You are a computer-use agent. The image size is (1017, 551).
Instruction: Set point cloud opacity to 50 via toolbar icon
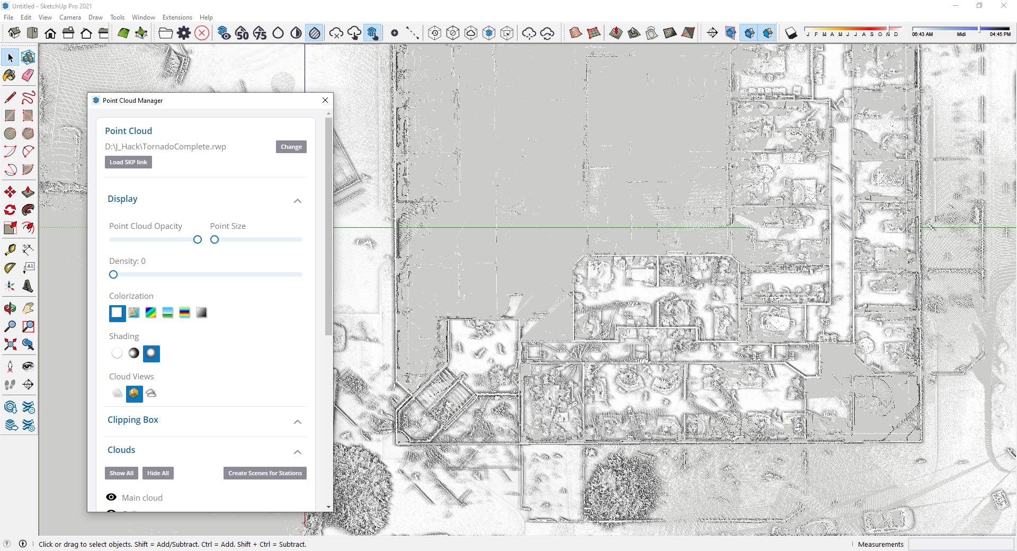click(x=242, y=33)
